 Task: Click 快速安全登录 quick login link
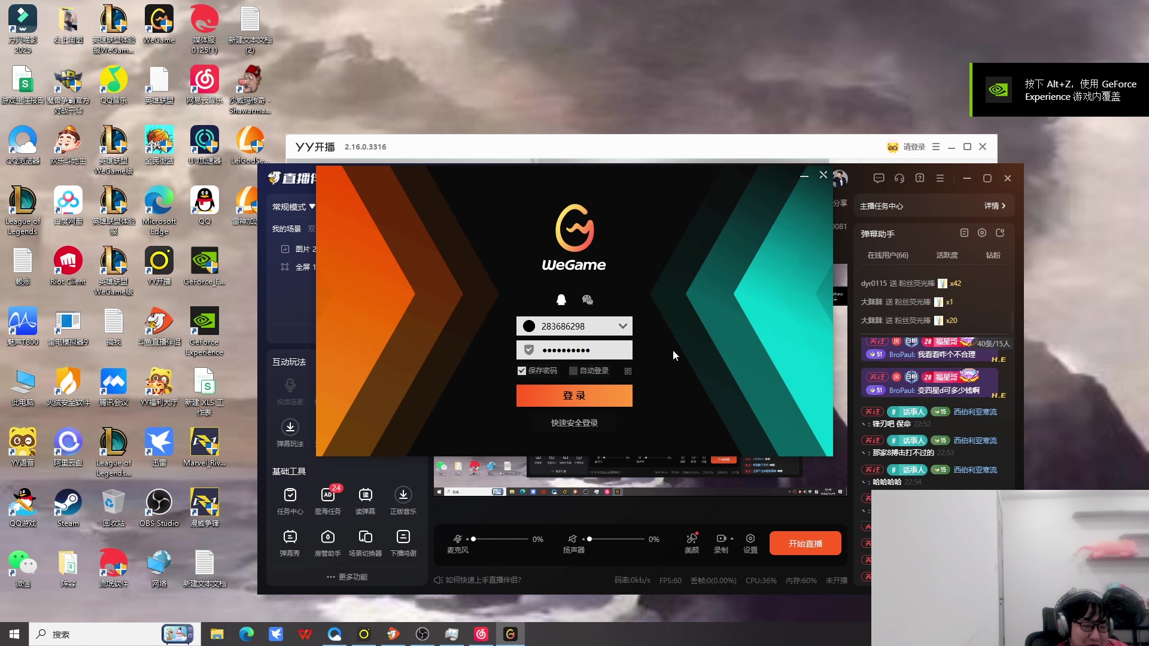pyautogui.click(x=574, y=423)
